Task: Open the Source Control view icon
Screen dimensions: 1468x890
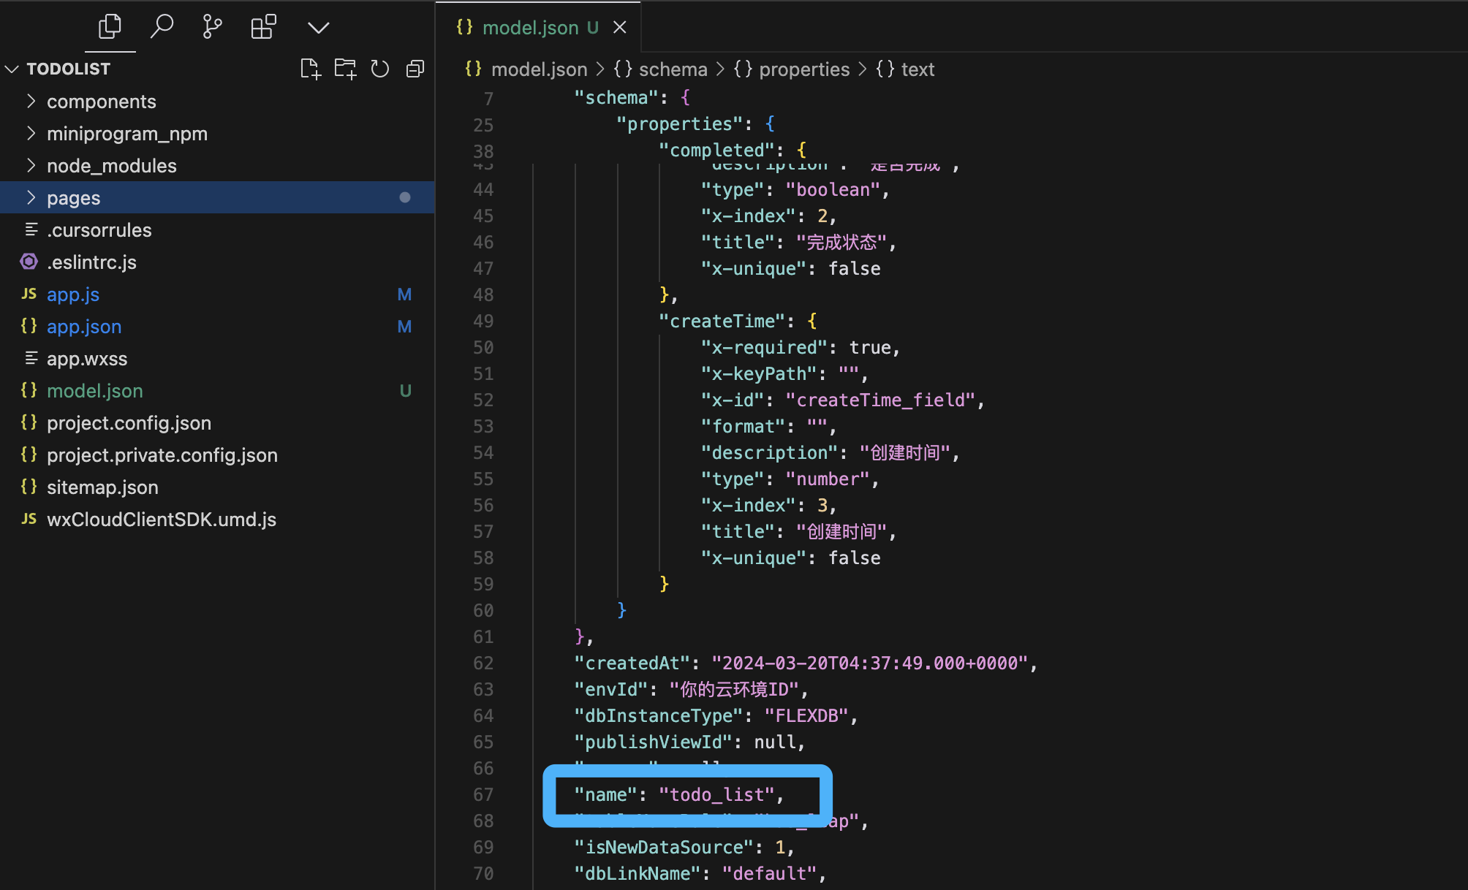Action: [212, 28]
